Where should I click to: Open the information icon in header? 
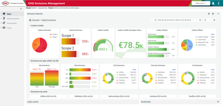(219, 3)
